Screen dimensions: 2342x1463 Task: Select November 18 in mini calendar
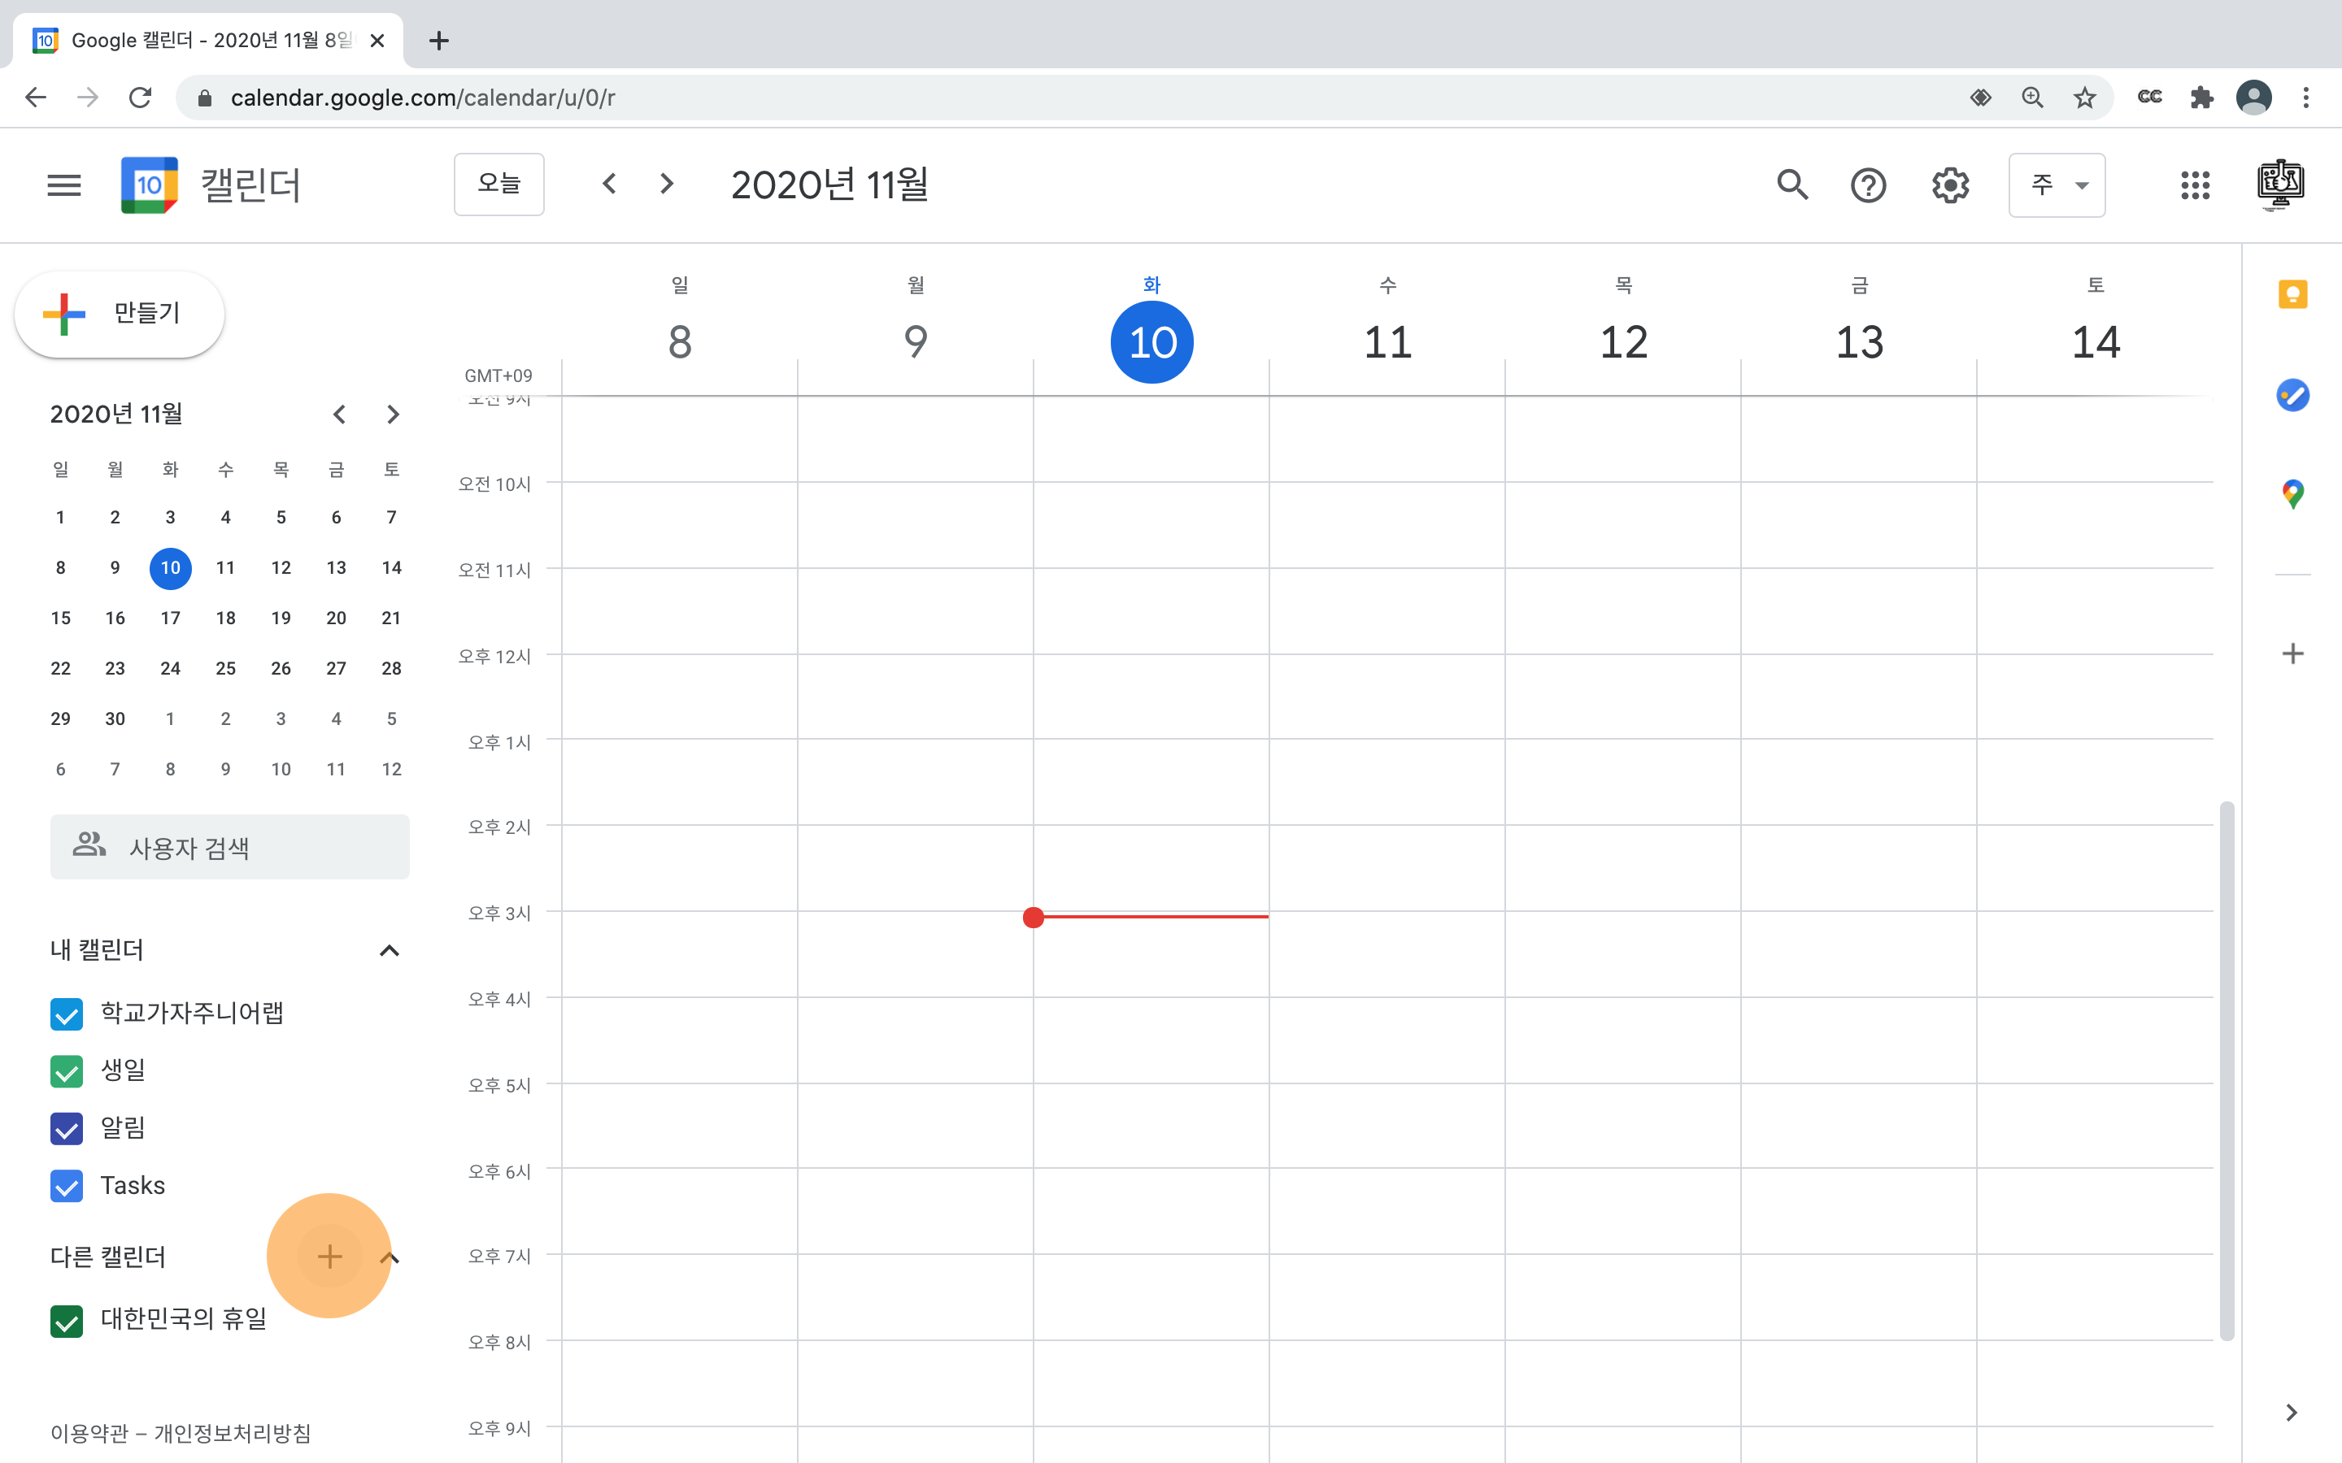pos(225,619)
